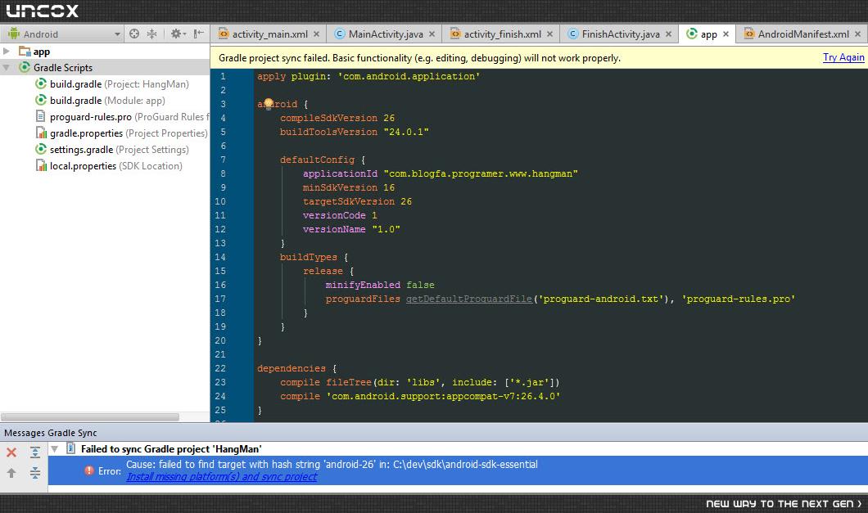The height and width of the screenshot is (513, 868).
Task: Click getDefaultProguardFile method name
Action: pyautogui.click(x=469, y=299)
